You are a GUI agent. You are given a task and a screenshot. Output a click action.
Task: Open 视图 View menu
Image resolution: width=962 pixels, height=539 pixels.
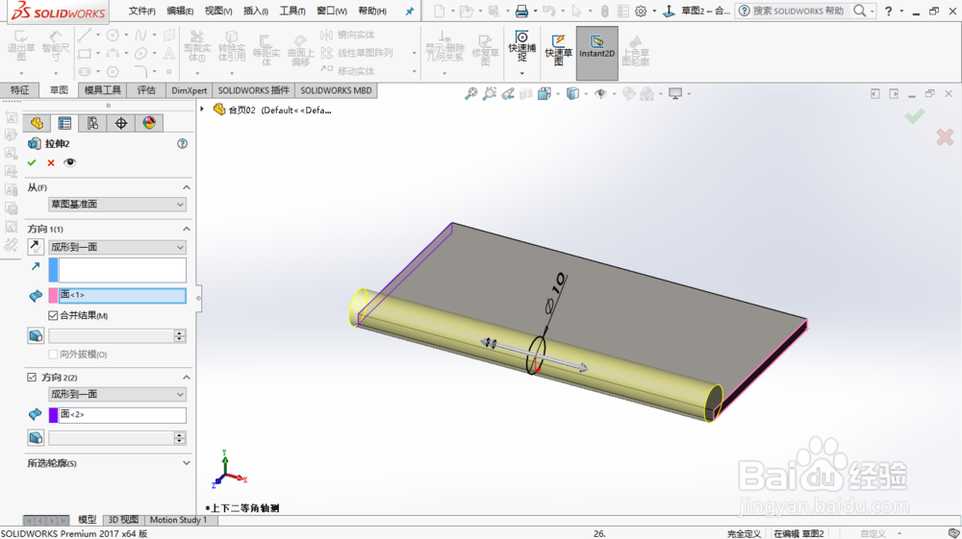[218, 11]
